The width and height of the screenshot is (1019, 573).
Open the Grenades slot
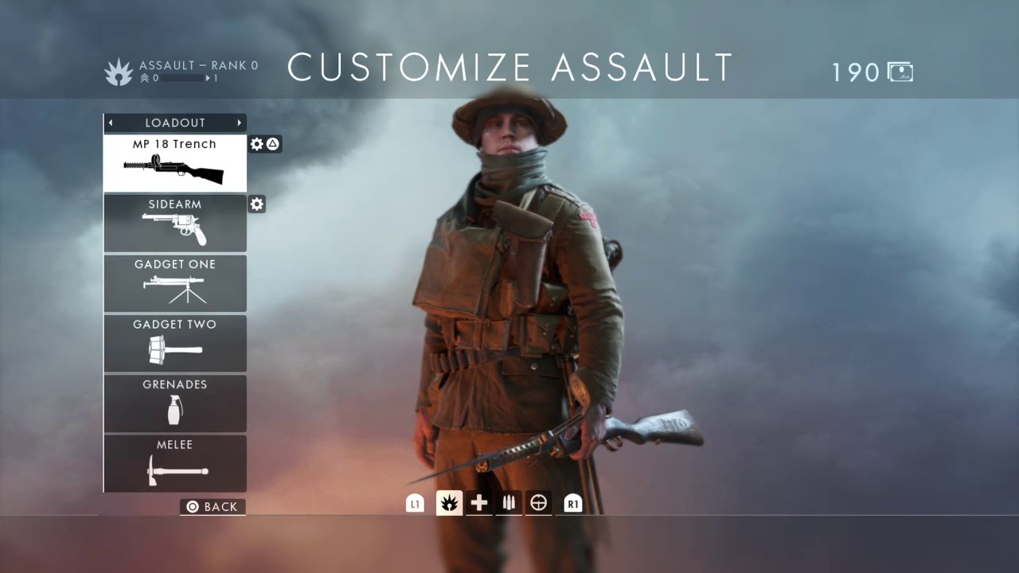point(175,403)
